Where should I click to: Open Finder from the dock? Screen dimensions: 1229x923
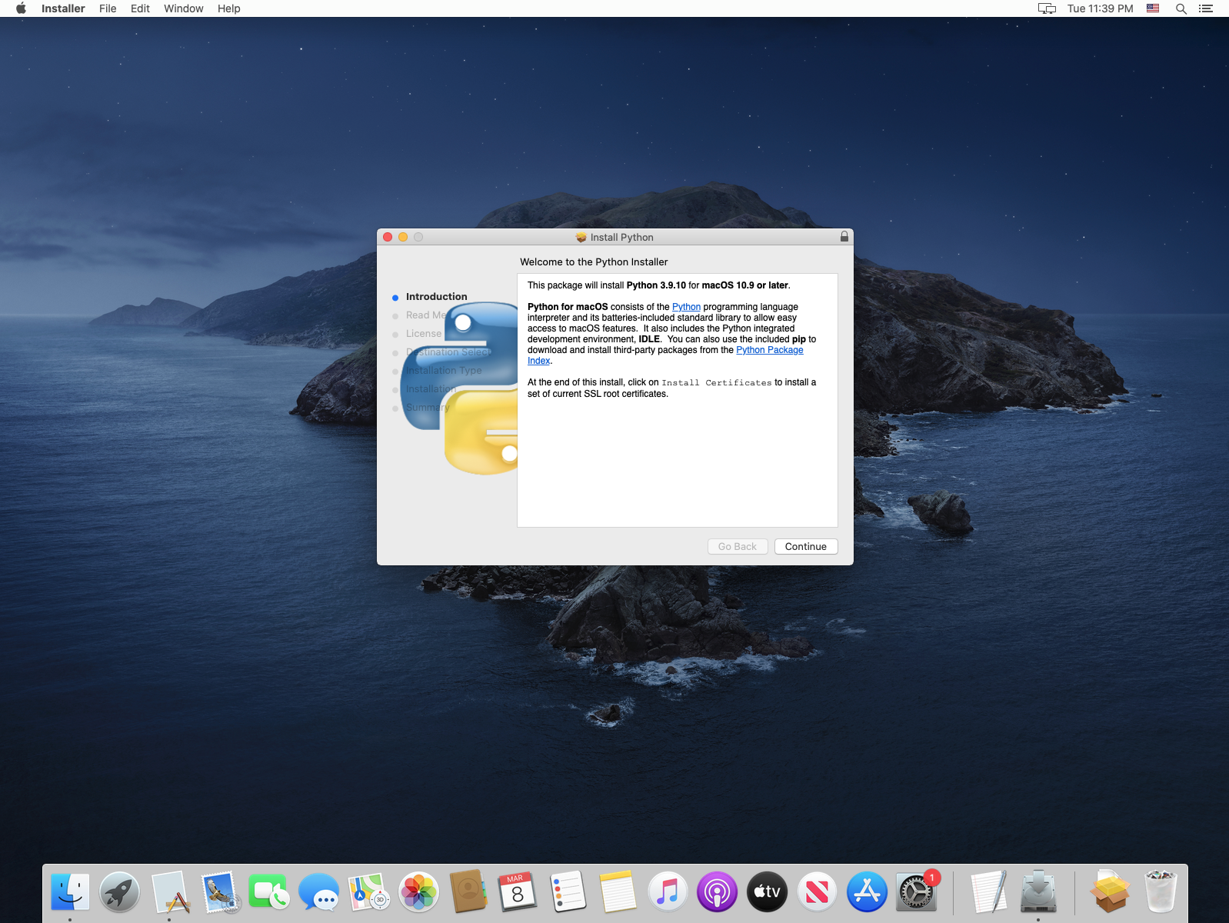[x=70, y=892]
